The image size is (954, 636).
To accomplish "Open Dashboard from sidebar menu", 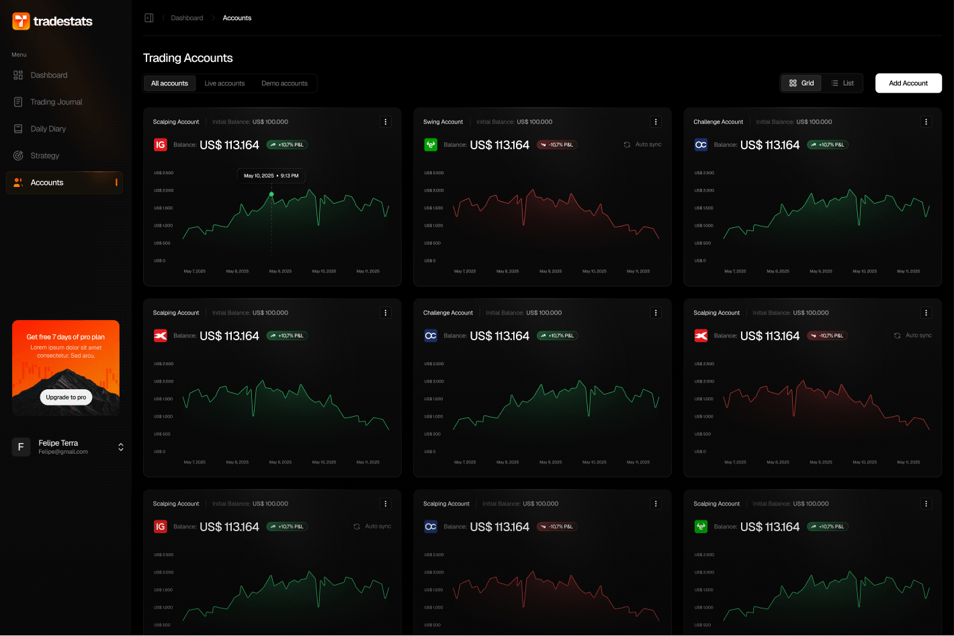I will 48,75.
